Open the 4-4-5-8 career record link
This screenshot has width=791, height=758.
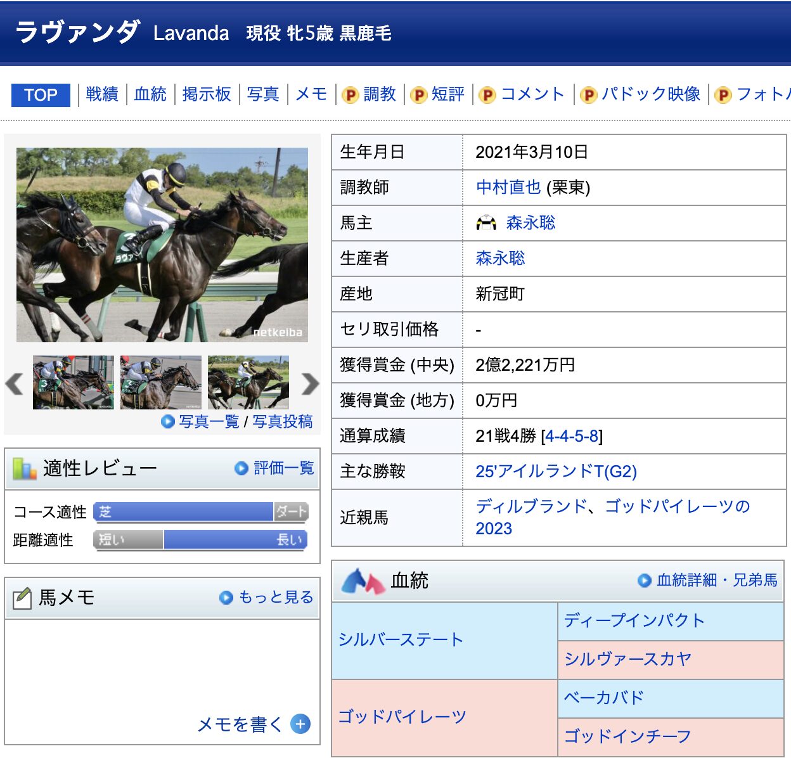[572, 436]
